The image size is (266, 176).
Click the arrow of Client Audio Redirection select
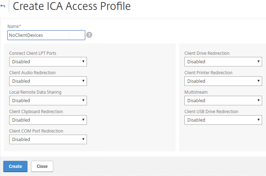83,81
